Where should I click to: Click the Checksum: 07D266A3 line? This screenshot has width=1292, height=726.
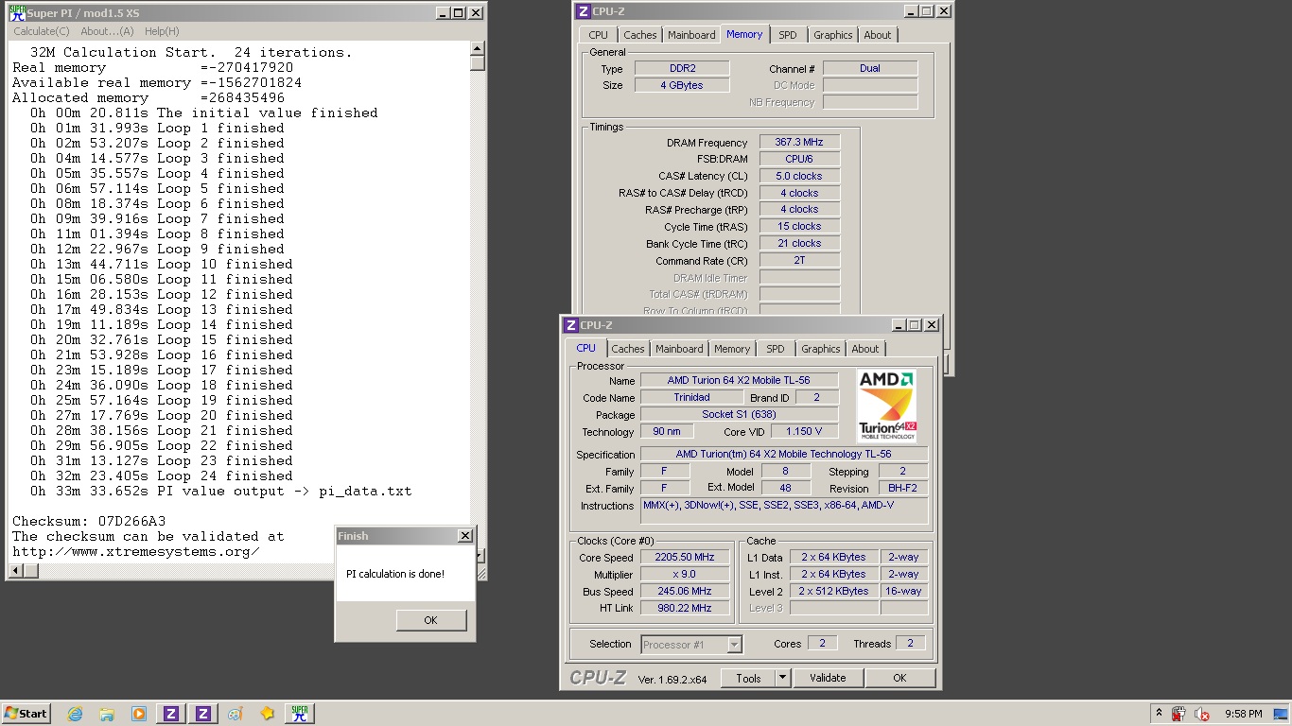pyautogui.click(x=89, y=521)
